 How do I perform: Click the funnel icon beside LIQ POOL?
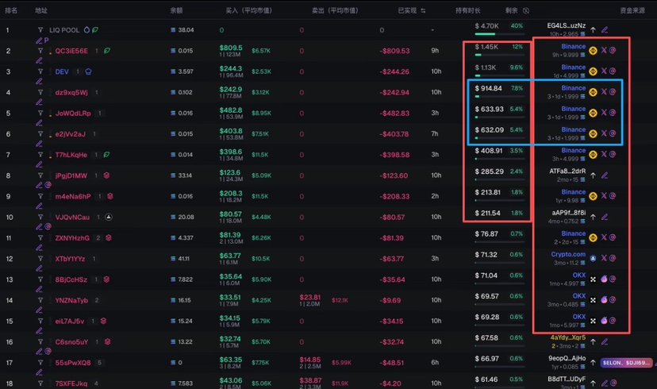(40, 29)
